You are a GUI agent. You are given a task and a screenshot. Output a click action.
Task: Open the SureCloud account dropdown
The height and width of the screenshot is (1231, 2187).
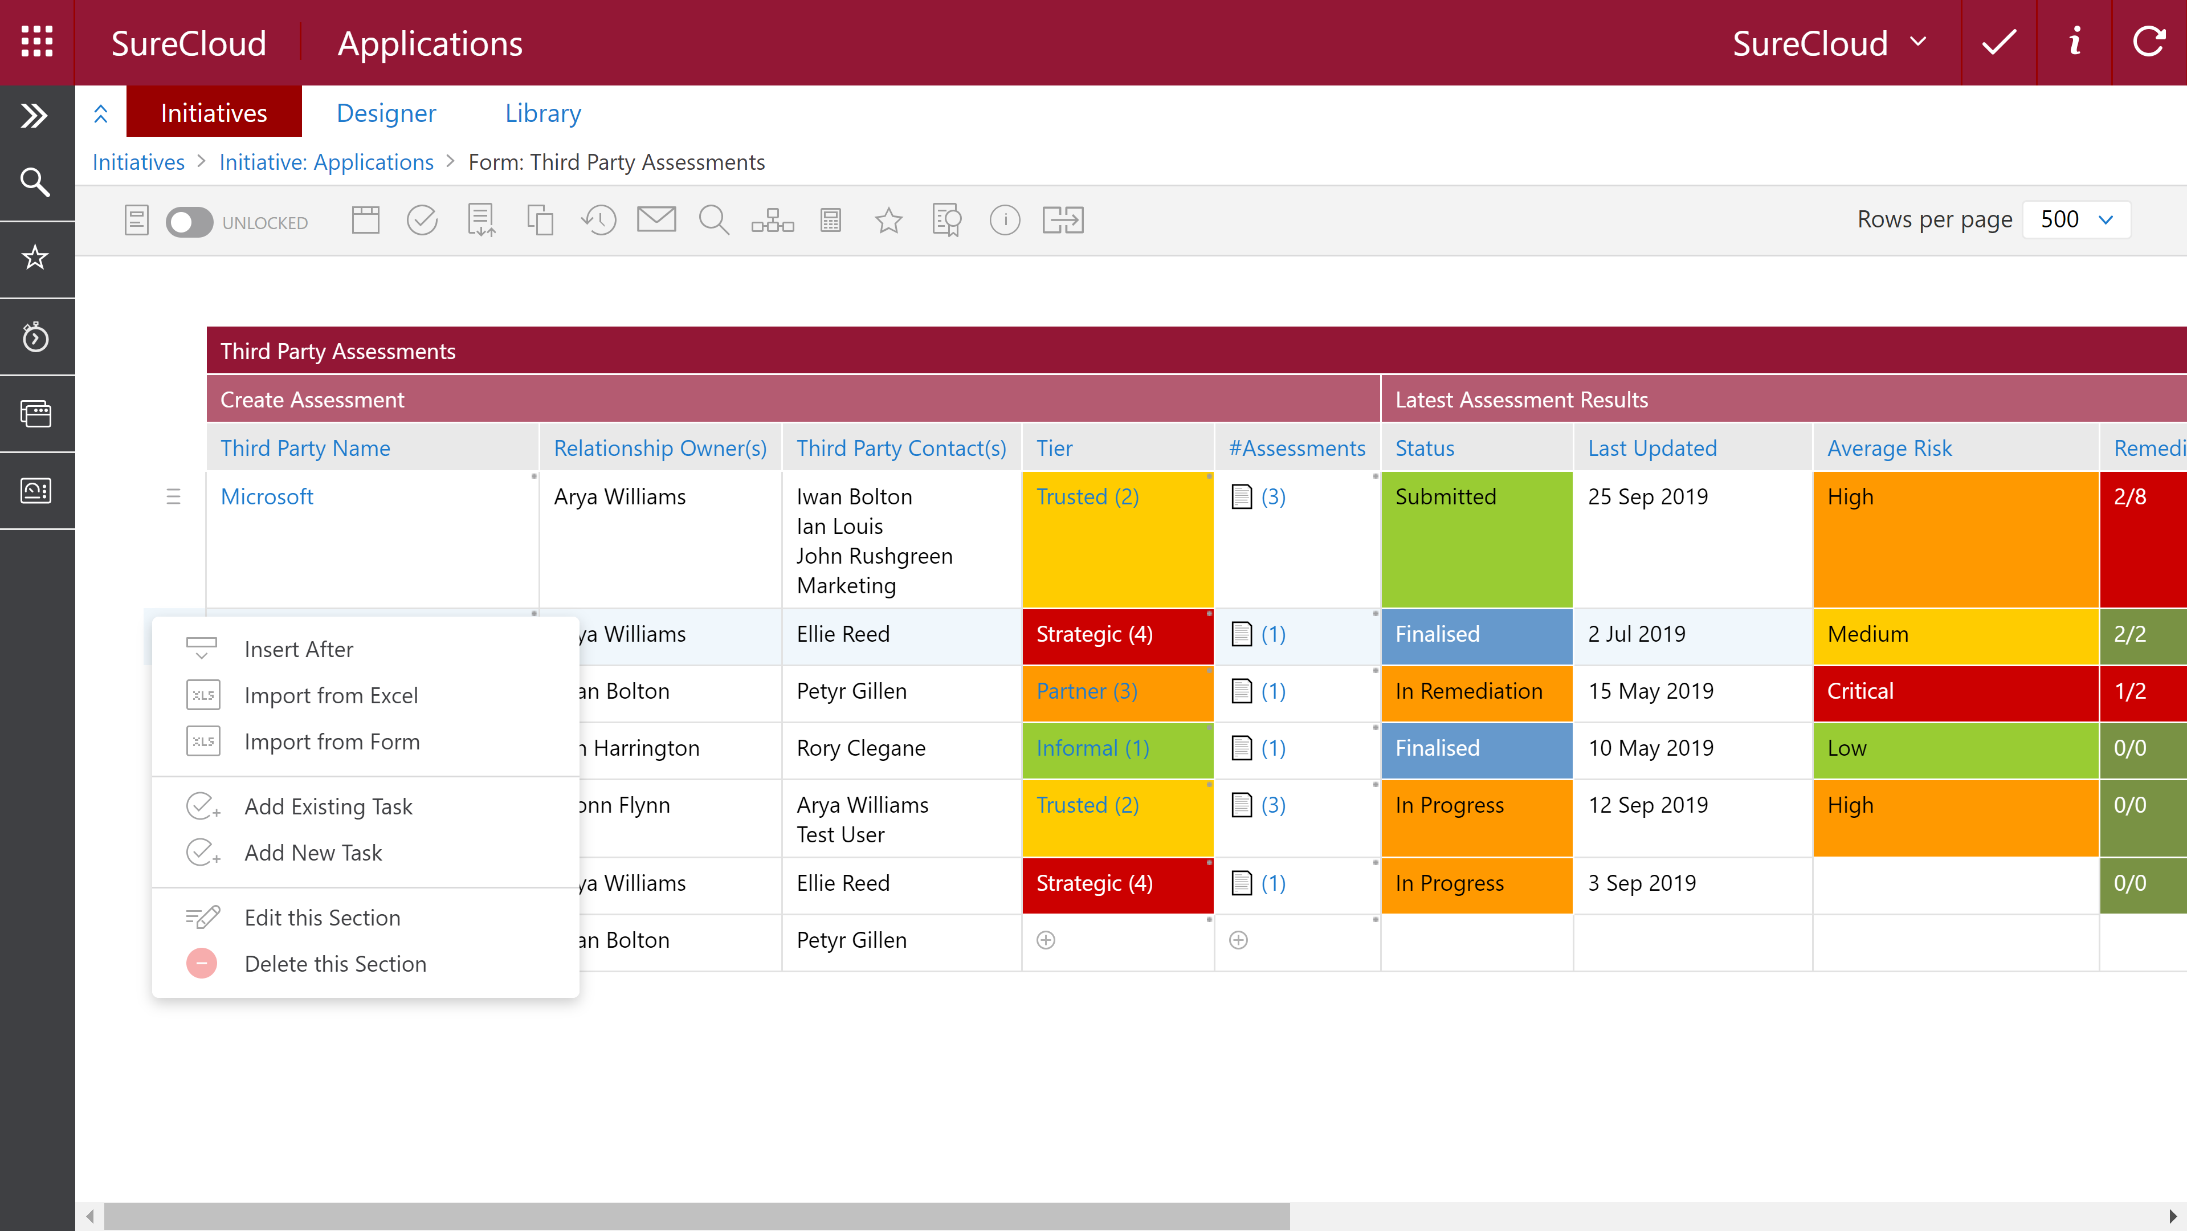tap(1830, 43)
